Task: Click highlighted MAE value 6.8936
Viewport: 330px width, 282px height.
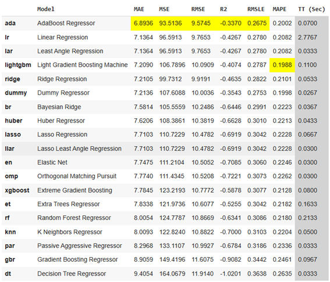Action: click(143, 23)
